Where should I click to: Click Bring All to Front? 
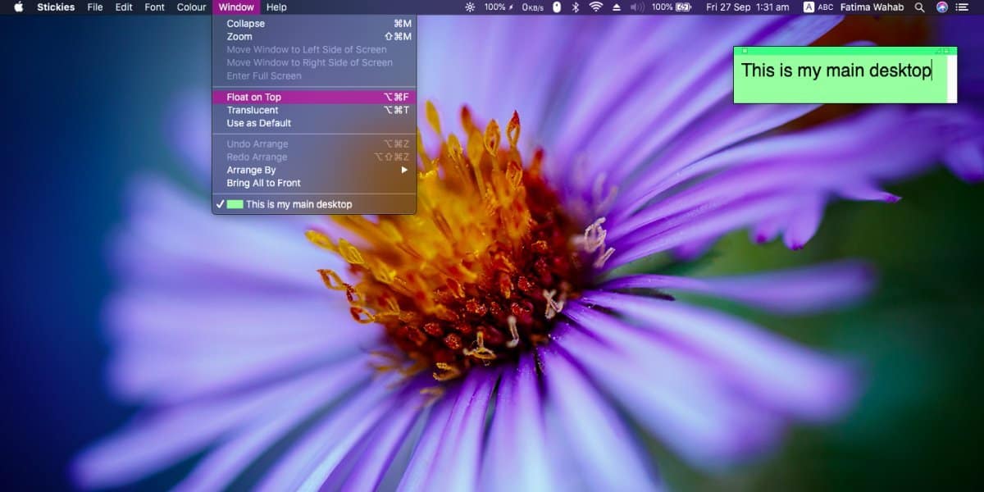314,183
